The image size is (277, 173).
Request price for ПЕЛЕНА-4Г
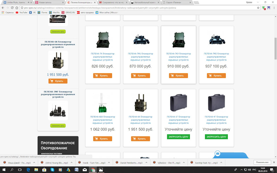point(216,137)
